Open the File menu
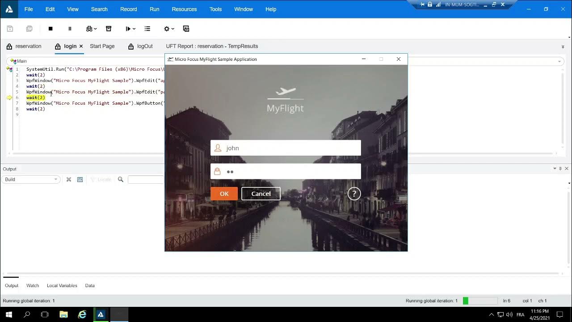This screenshot has width=572, height=322. pyautogui.click(x=29, y=9)
